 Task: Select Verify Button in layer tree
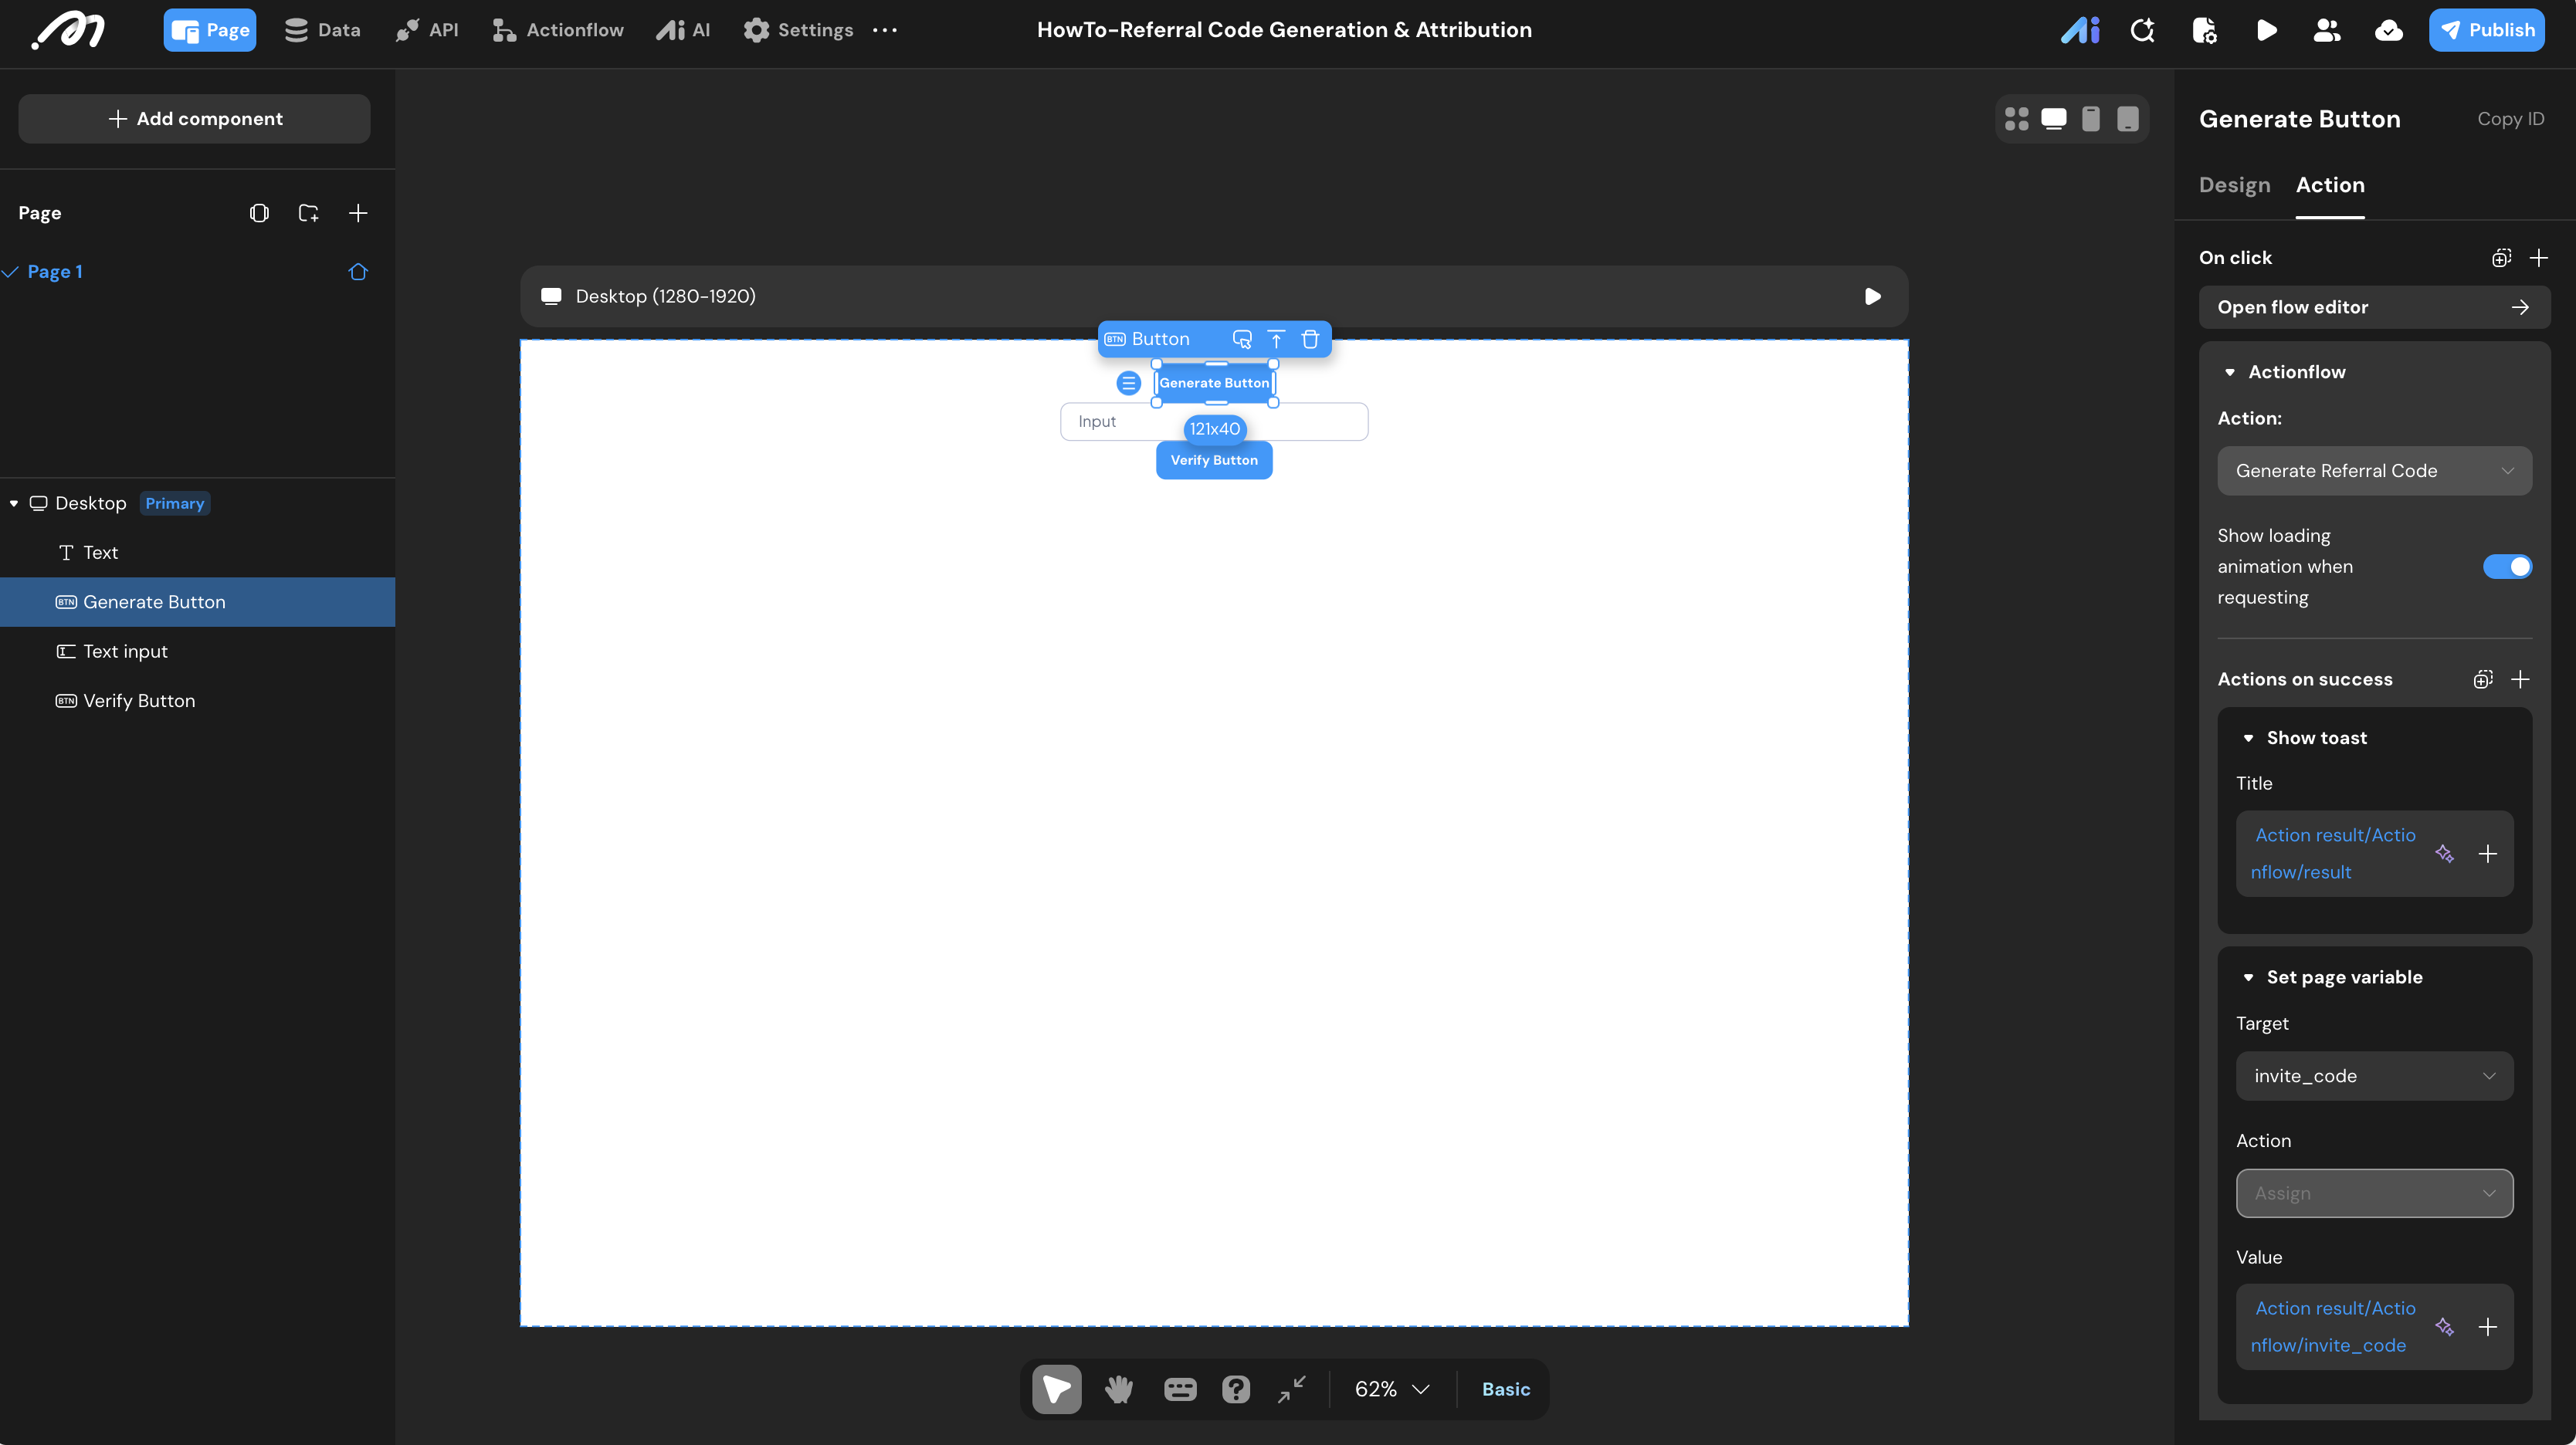(139, 702)
